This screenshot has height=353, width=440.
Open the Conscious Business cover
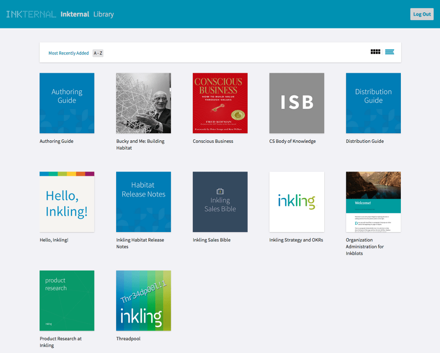[x=220, y=103]
